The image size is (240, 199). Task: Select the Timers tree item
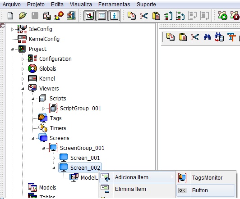[x=58, y=128]
